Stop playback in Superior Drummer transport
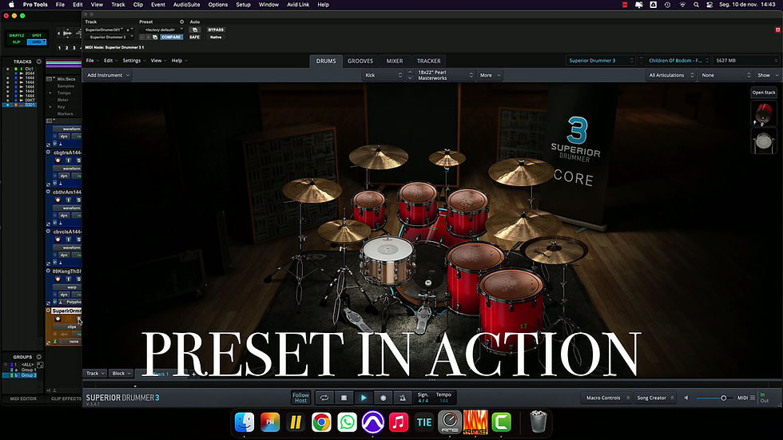Image resolution: width=783 pixels, height=440 pixels. coord(344,398)
